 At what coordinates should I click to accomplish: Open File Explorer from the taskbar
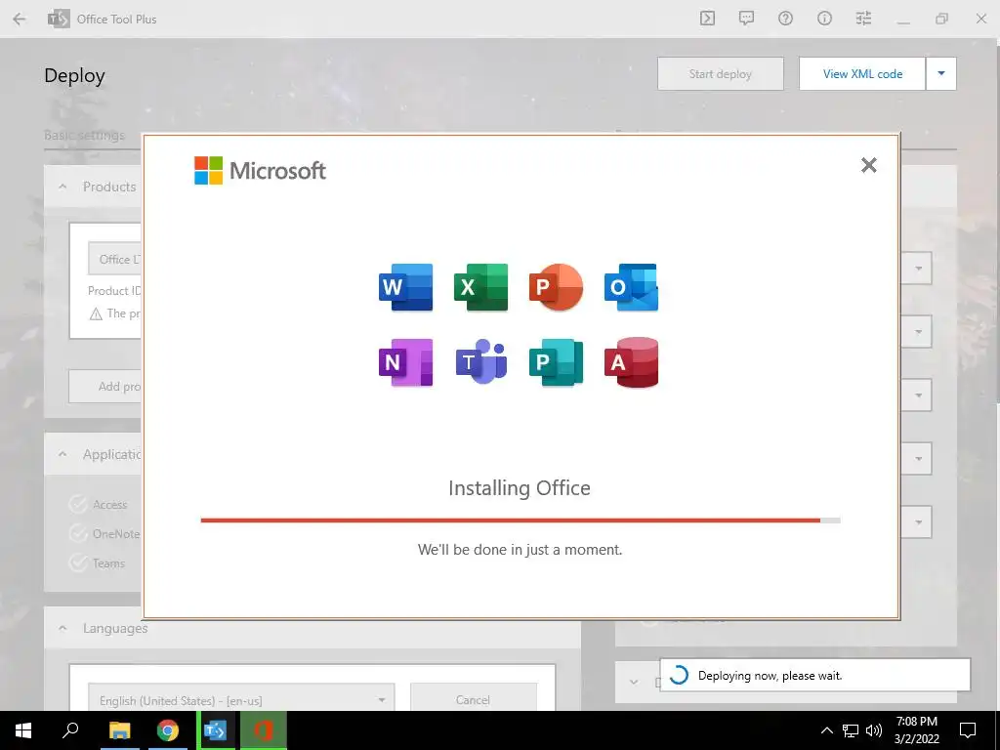(x=119, y=730)
